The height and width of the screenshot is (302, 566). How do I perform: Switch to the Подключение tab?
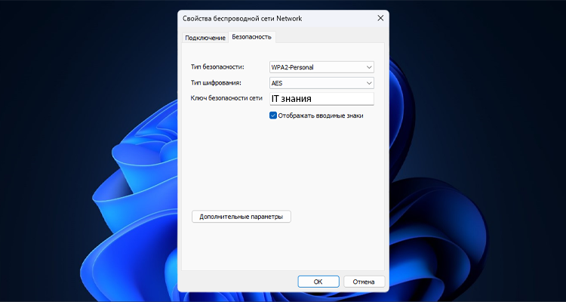coord(205,38)
